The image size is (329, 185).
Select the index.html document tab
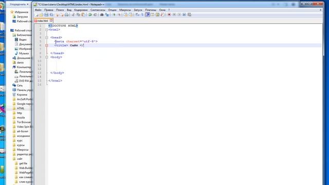coord(43,21)
